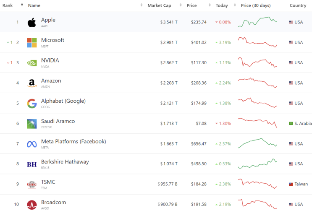Select the Alphabet Google logo
This screenshot has width=312, height=213.
(x=32, y=103)
